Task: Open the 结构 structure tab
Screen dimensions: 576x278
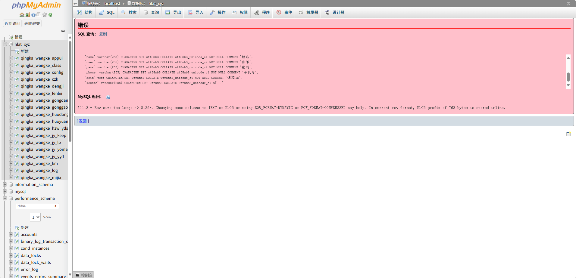Action: (85, 12)
